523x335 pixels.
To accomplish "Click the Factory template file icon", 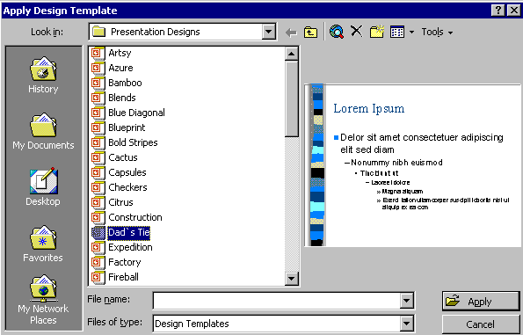I will pos(98,262).
